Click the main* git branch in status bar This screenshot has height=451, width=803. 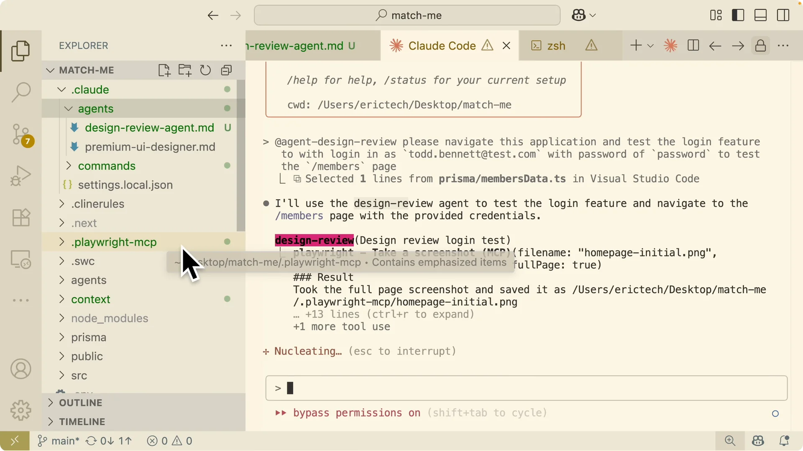coord(59,441)
